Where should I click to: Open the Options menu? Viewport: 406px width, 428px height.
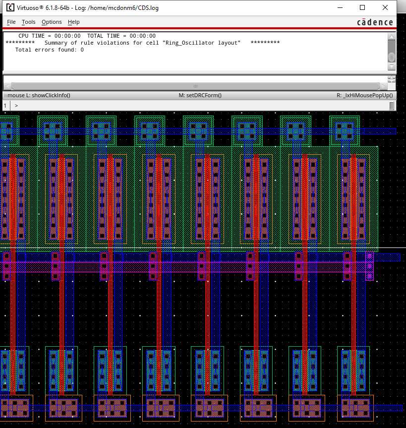click(52, 22)
